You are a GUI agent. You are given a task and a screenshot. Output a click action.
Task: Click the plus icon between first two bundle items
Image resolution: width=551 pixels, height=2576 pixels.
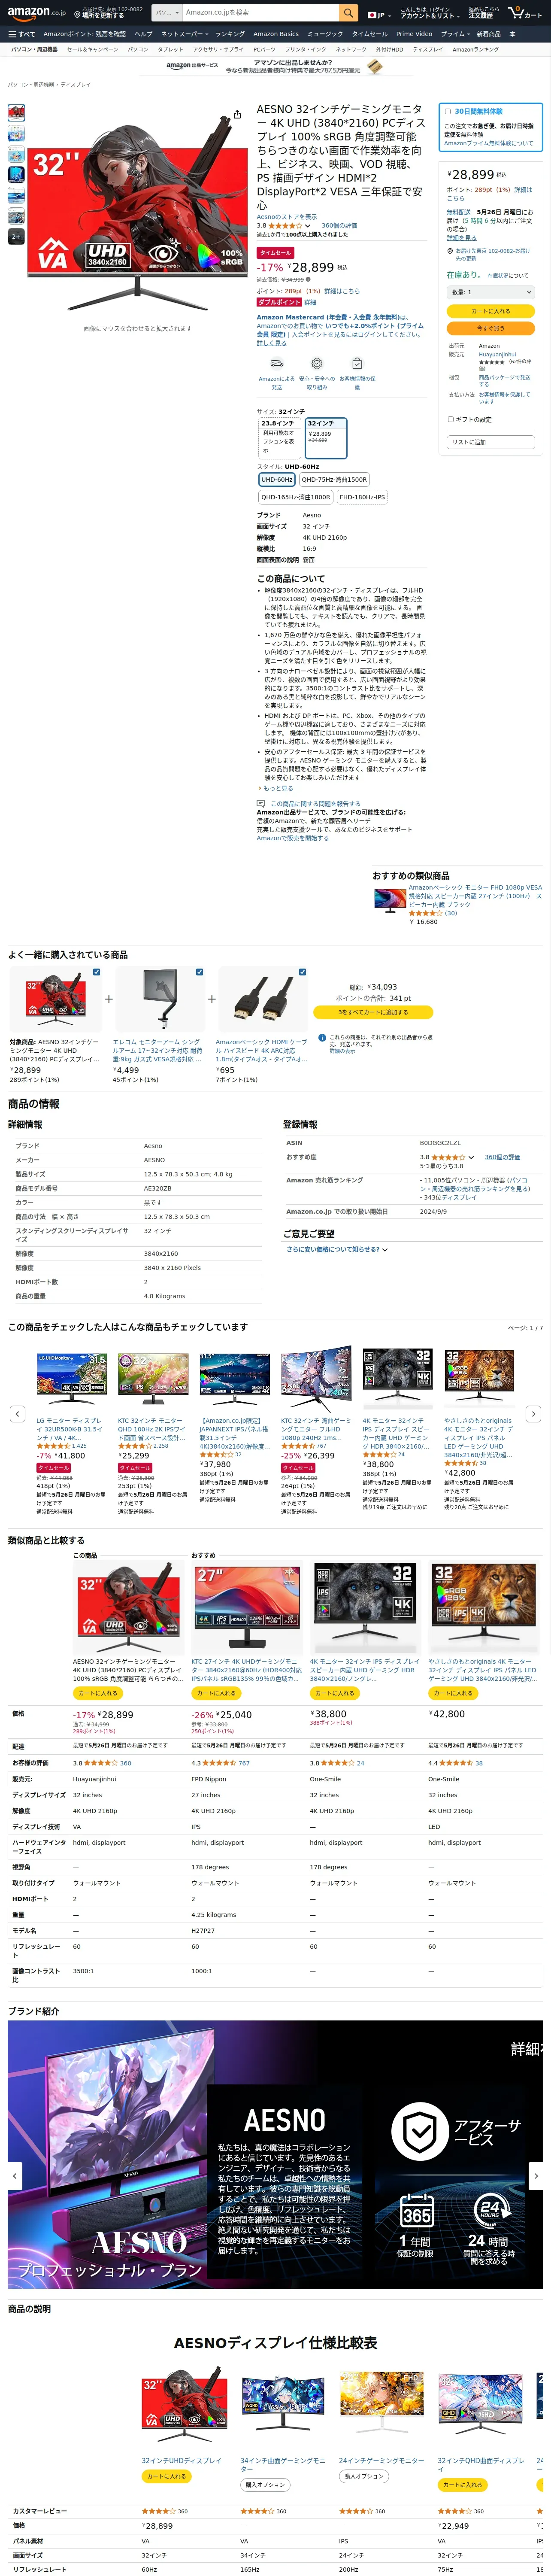pyautogui.click(x=109, y=998)
